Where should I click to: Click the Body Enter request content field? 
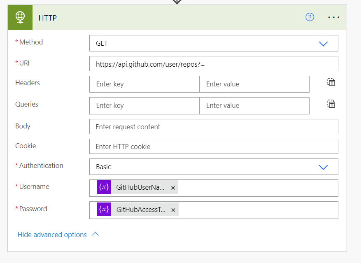214,127
